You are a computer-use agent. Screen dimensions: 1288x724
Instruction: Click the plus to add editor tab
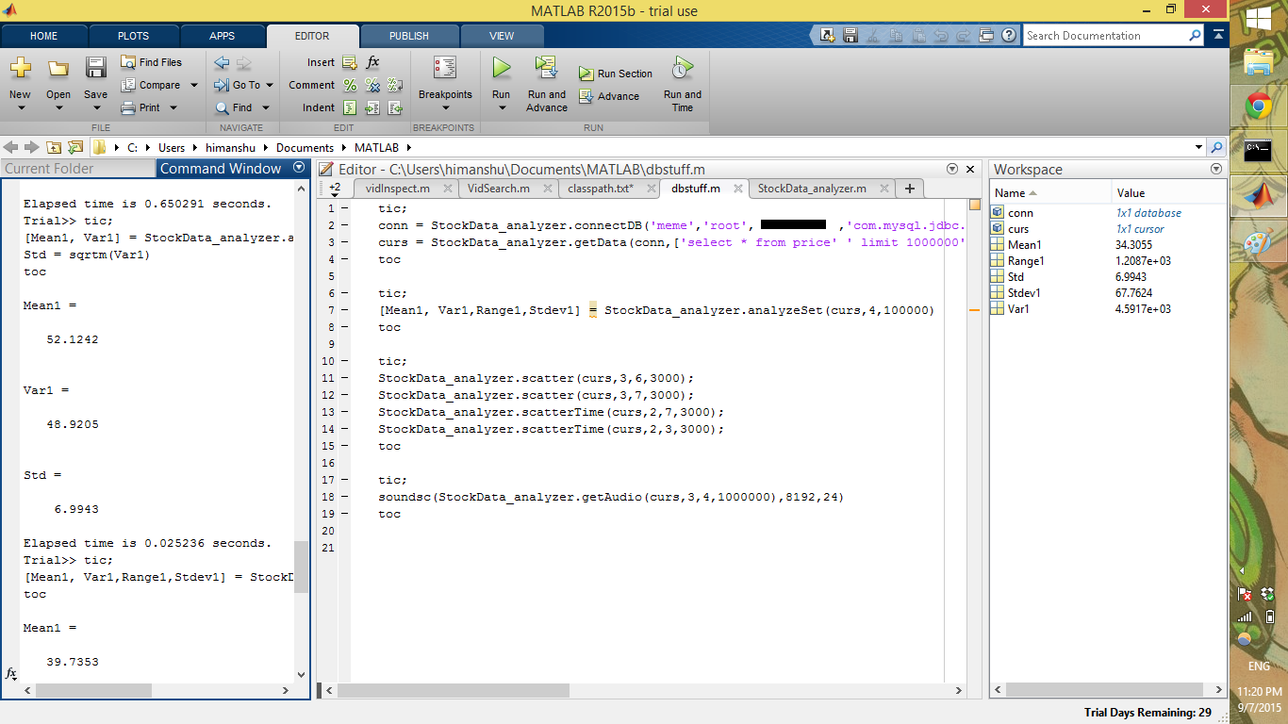pyautogui.click(x=909, y=189)
